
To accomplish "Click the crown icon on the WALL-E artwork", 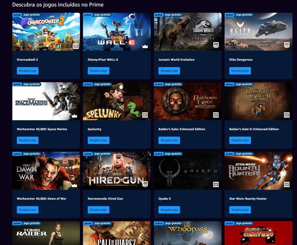I will tap(145, 46).
